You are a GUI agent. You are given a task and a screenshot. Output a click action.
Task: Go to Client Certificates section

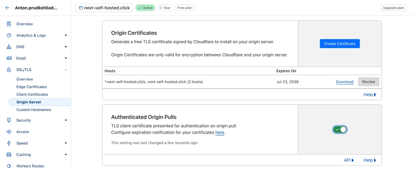(32, 94)
